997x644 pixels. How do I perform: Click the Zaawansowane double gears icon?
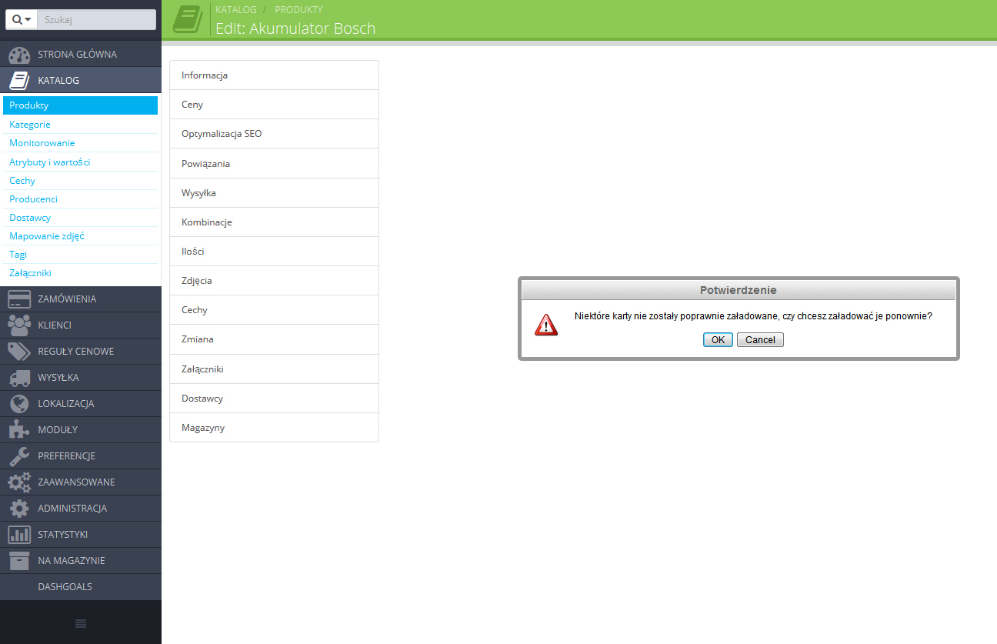tap(19, 482)
